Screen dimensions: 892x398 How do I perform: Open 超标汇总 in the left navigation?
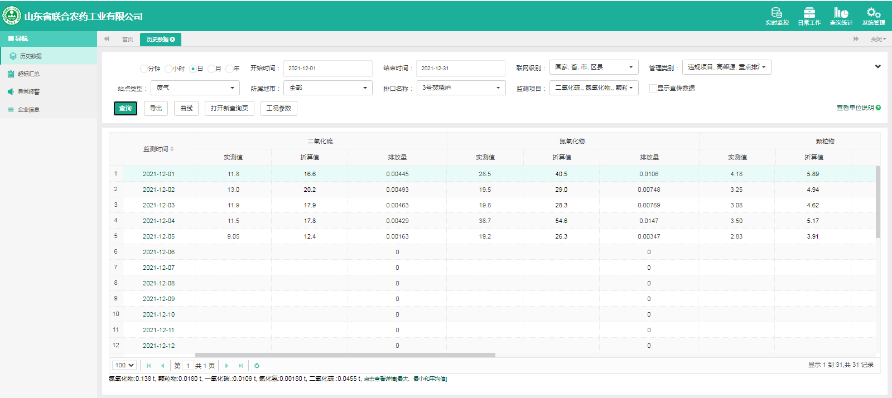[x=28, y=74]
